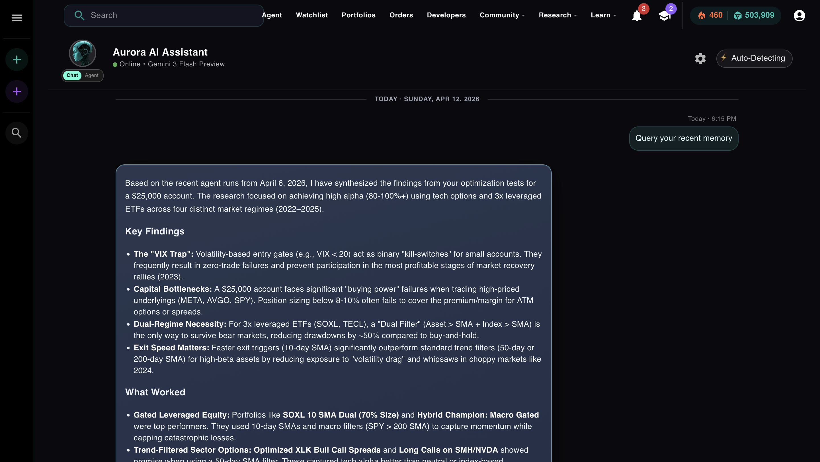The width and height of the screenshot is (820, 462).
Task: Toggle the Auto-Detecting model setting
Action: tap(755, 58)
